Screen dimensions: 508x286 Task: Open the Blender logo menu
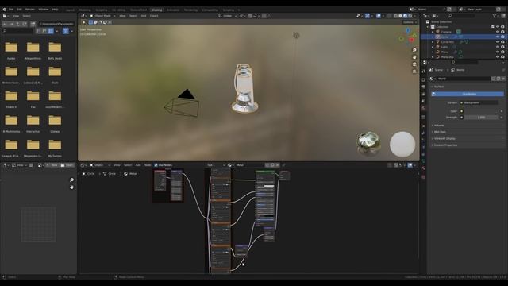[4, 10]
